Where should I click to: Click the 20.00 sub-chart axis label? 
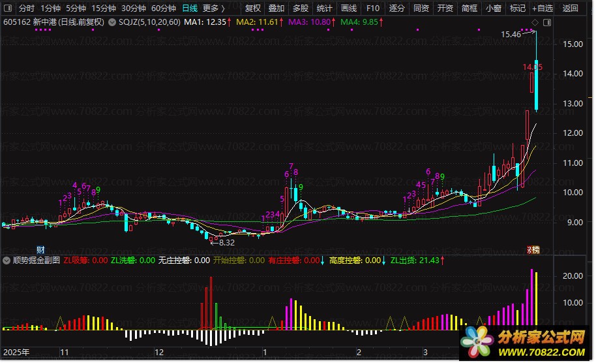(573, 276)
